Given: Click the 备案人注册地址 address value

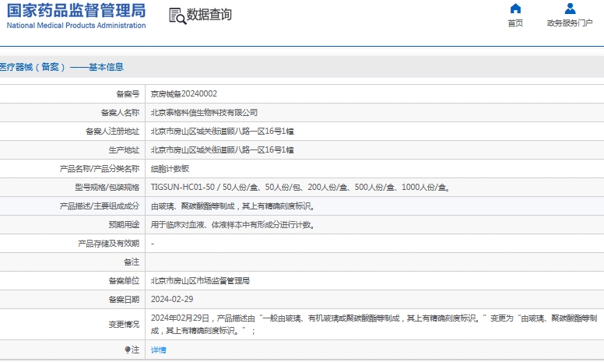Looking at the screenshot, I should click(223, 132).
